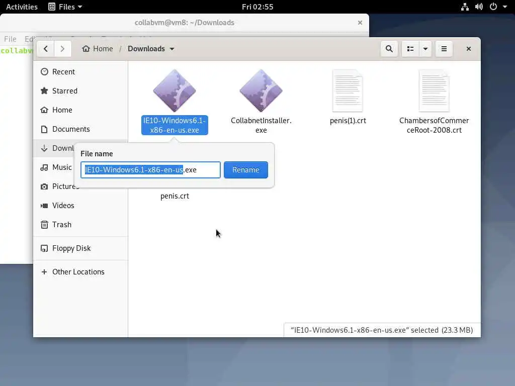Confirm with the Rename button
The width and height of the screenshot is (515, 386).
245,170
